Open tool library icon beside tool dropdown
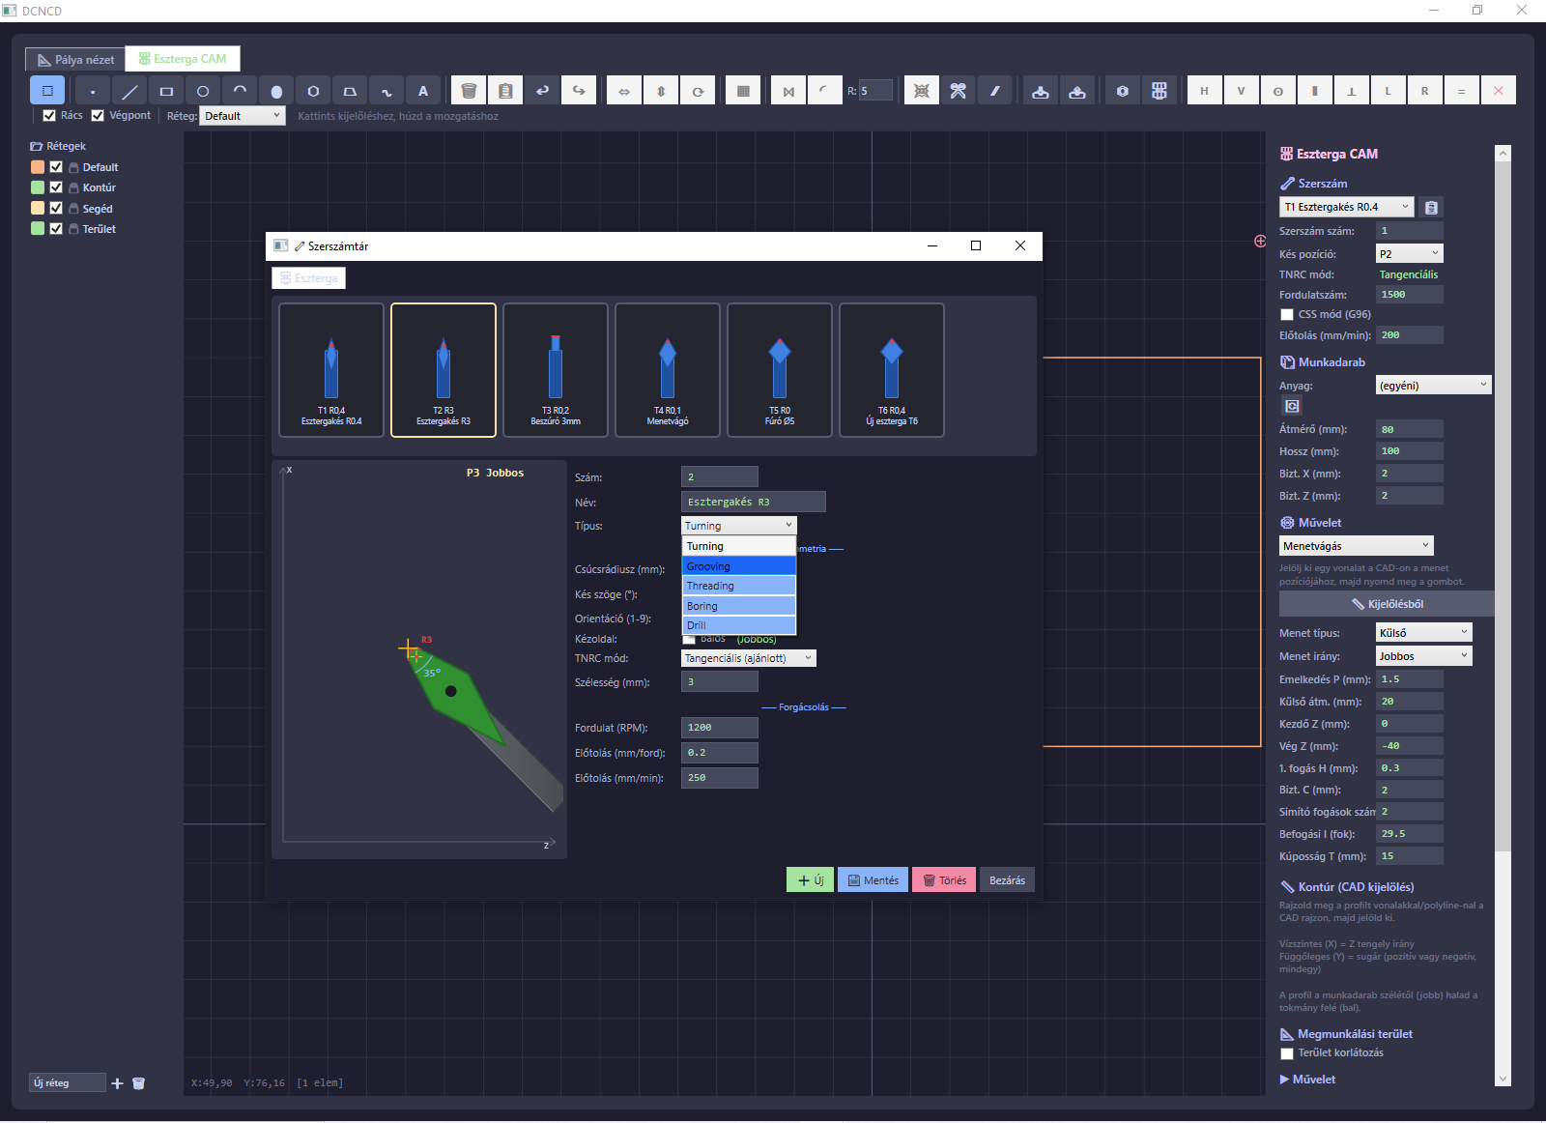Image resolution: width=1546 pixels, height=1123 pixels. tap(1432, 207)
